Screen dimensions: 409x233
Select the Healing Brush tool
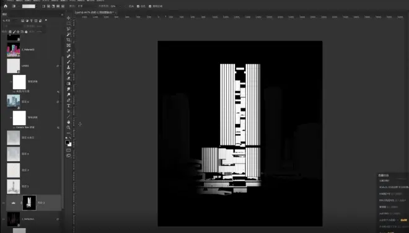click(69, 56)
